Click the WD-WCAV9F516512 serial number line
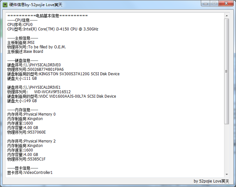Image resolution: width=236 pixels, height=187 pixels. pyautogui.click(x=39, y=92)
